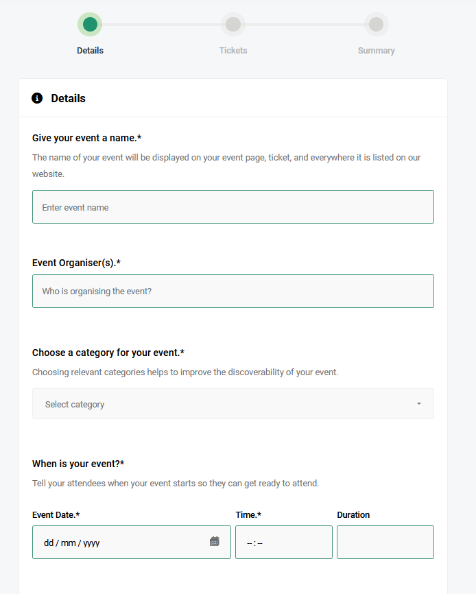The height and width of the screenshot is (594, 476).
Task: Select the Details step label in the stepper
Action: point(90,50)
